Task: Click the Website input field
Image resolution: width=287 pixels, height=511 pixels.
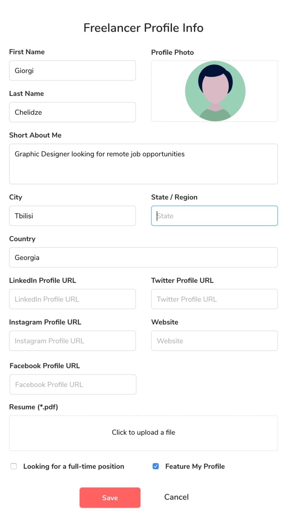Action: 214,341
